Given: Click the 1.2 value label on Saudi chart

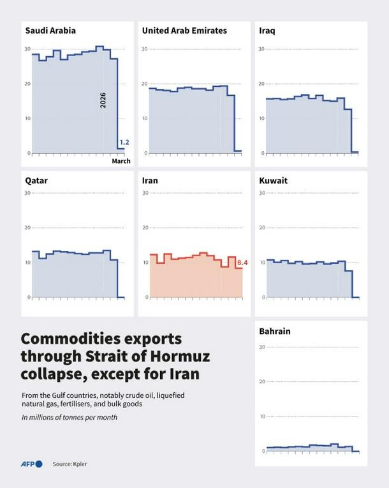Looking at the screenshot, I should point(124,142).
